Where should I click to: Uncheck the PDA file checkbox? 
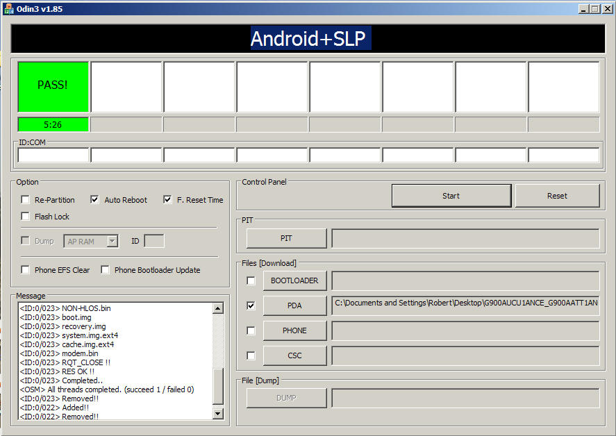click(251, 305)
